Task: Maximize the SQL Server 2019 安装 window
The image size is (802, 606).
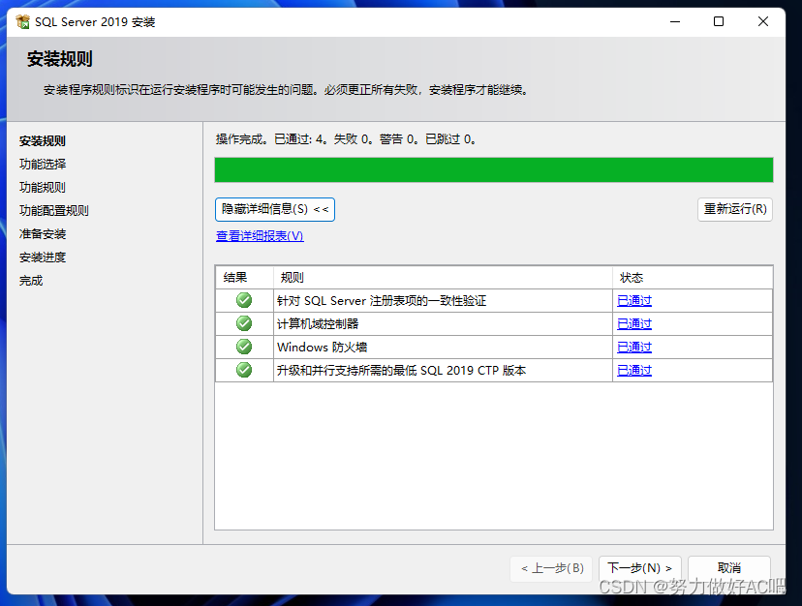Action: [719, 21]
